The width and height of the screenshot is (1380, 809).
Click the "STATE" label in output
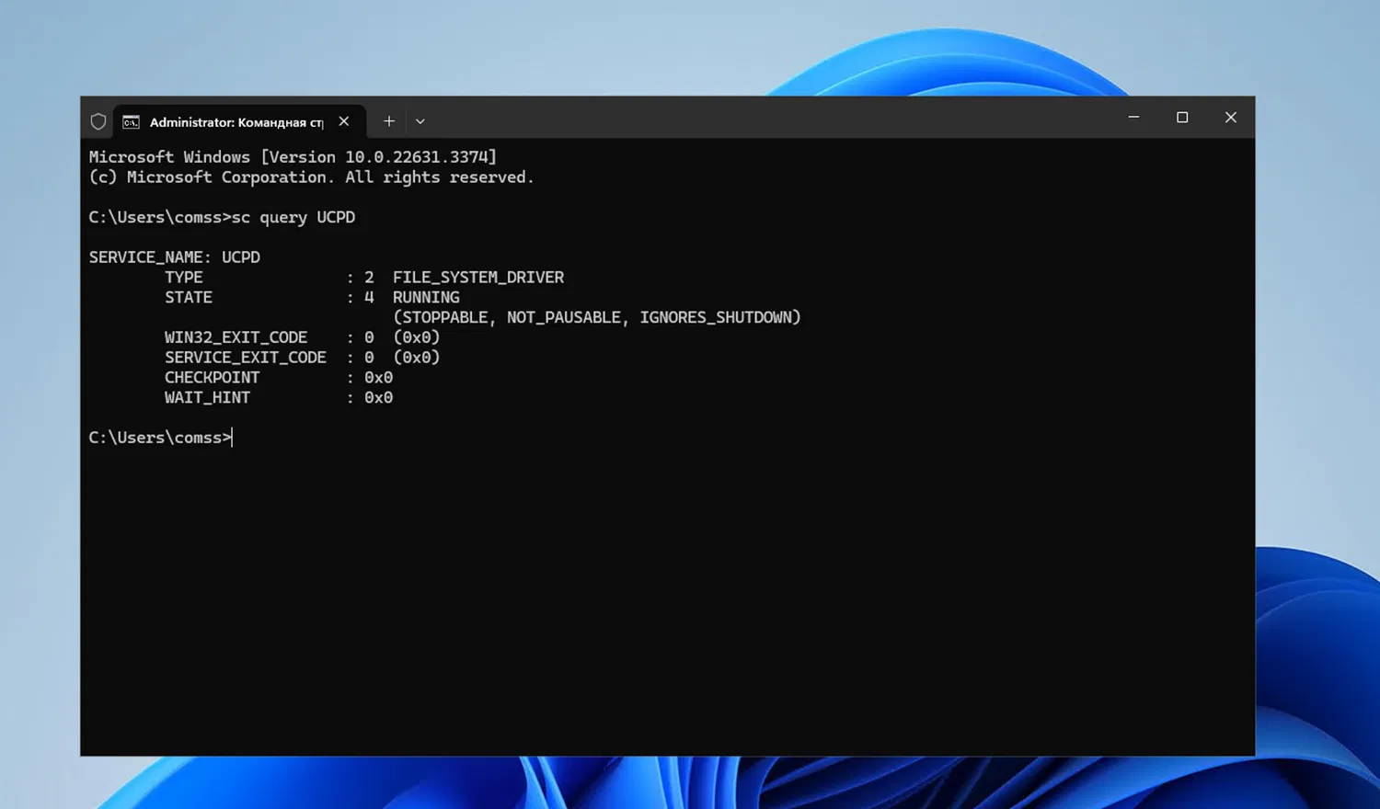pos(189,298)
